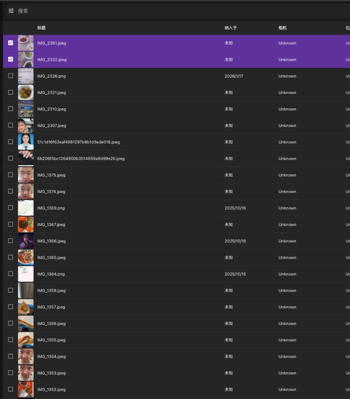Click the 51c1d16f62eaf4081297b8b1d3ede016.jpeg title

pyautogui.click(x=78, y=142)
